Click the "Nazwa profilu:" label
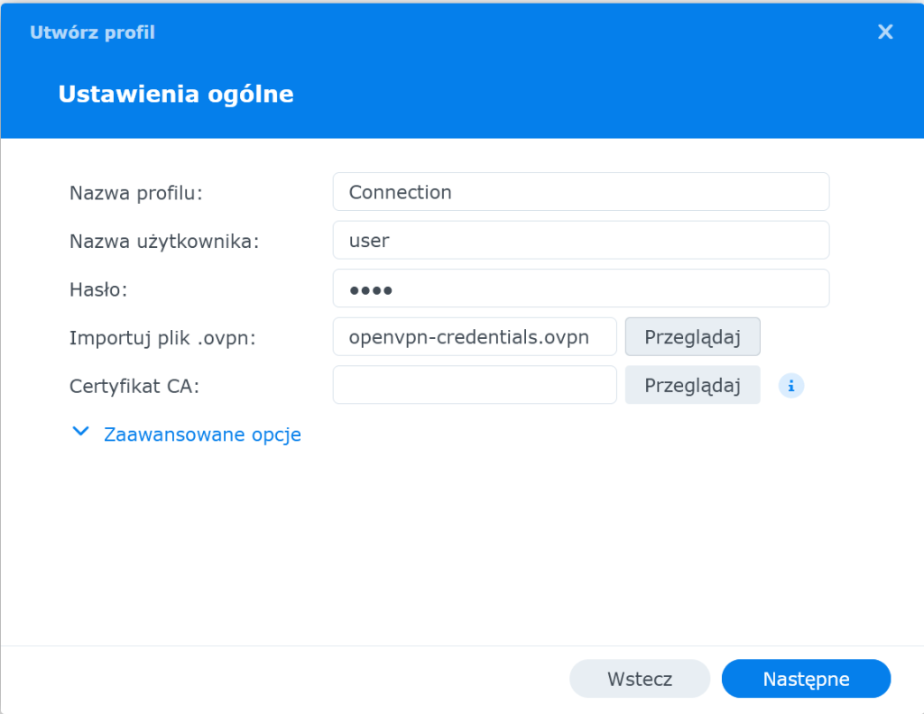Image resolution: width=924 pixels, height=714 pixels. 136,192
